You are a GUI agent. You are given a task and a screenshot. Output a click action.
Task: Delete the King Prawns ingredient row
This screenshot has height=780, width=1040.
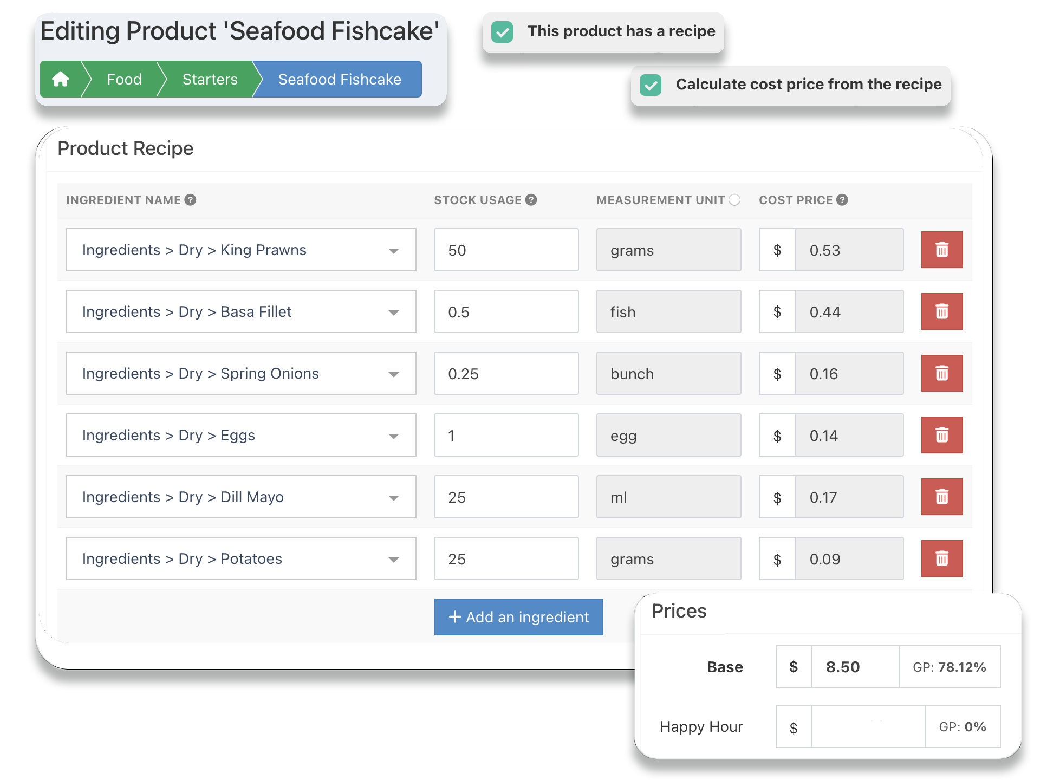point(941,250)
